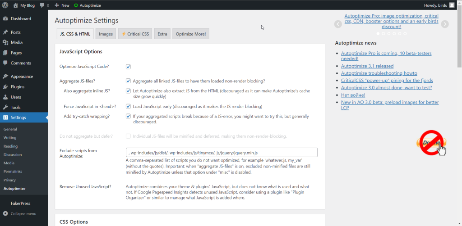Click the Pages sidebar icon
Viewport: 462px width, 226px height.
(x=5, y=53)
